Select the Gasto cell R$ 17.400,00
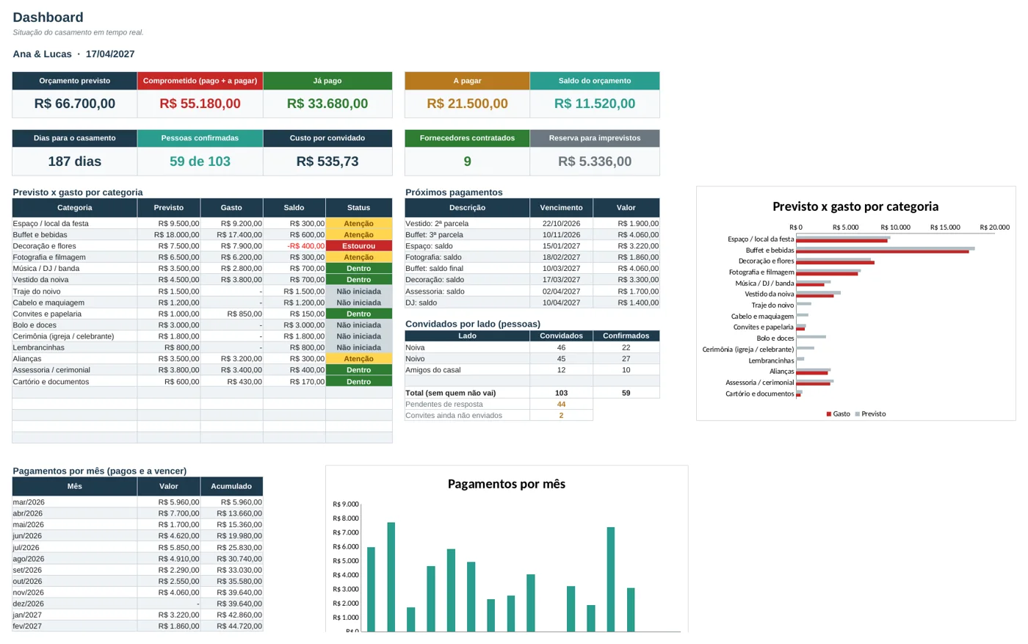The image size is (1028, 644). click(x=231, y=235)
